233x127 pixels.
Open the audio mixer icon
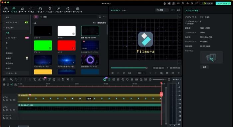pyautogui.click(x=136, y=79)
